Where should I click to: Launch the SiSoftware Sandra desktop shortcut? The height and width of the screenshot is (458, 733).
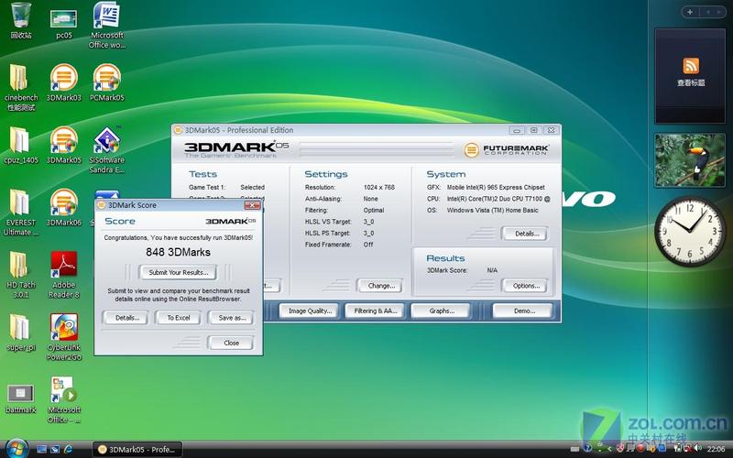tap(106, 150)
